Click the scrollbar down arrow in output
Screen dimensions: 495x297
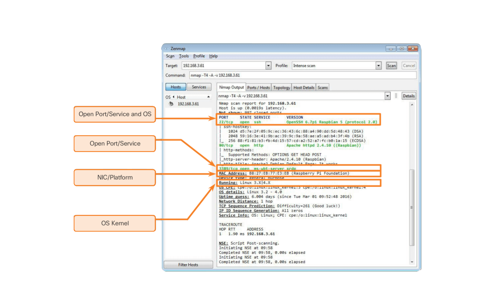[412, 262]
